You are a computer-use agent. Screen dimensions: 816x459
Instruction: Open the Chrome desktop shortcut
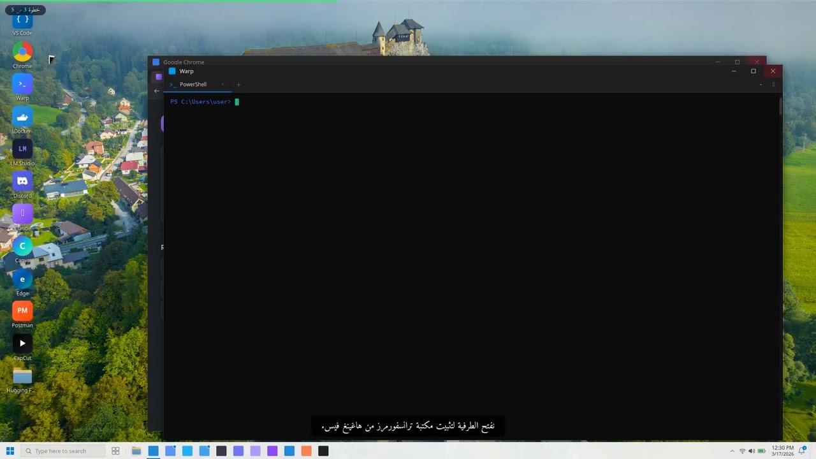pyautogui.click(x=22, y=55)
